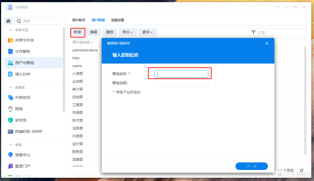Select the 人资部 group row
Screen dimensions: 314x181
(86, 73)
